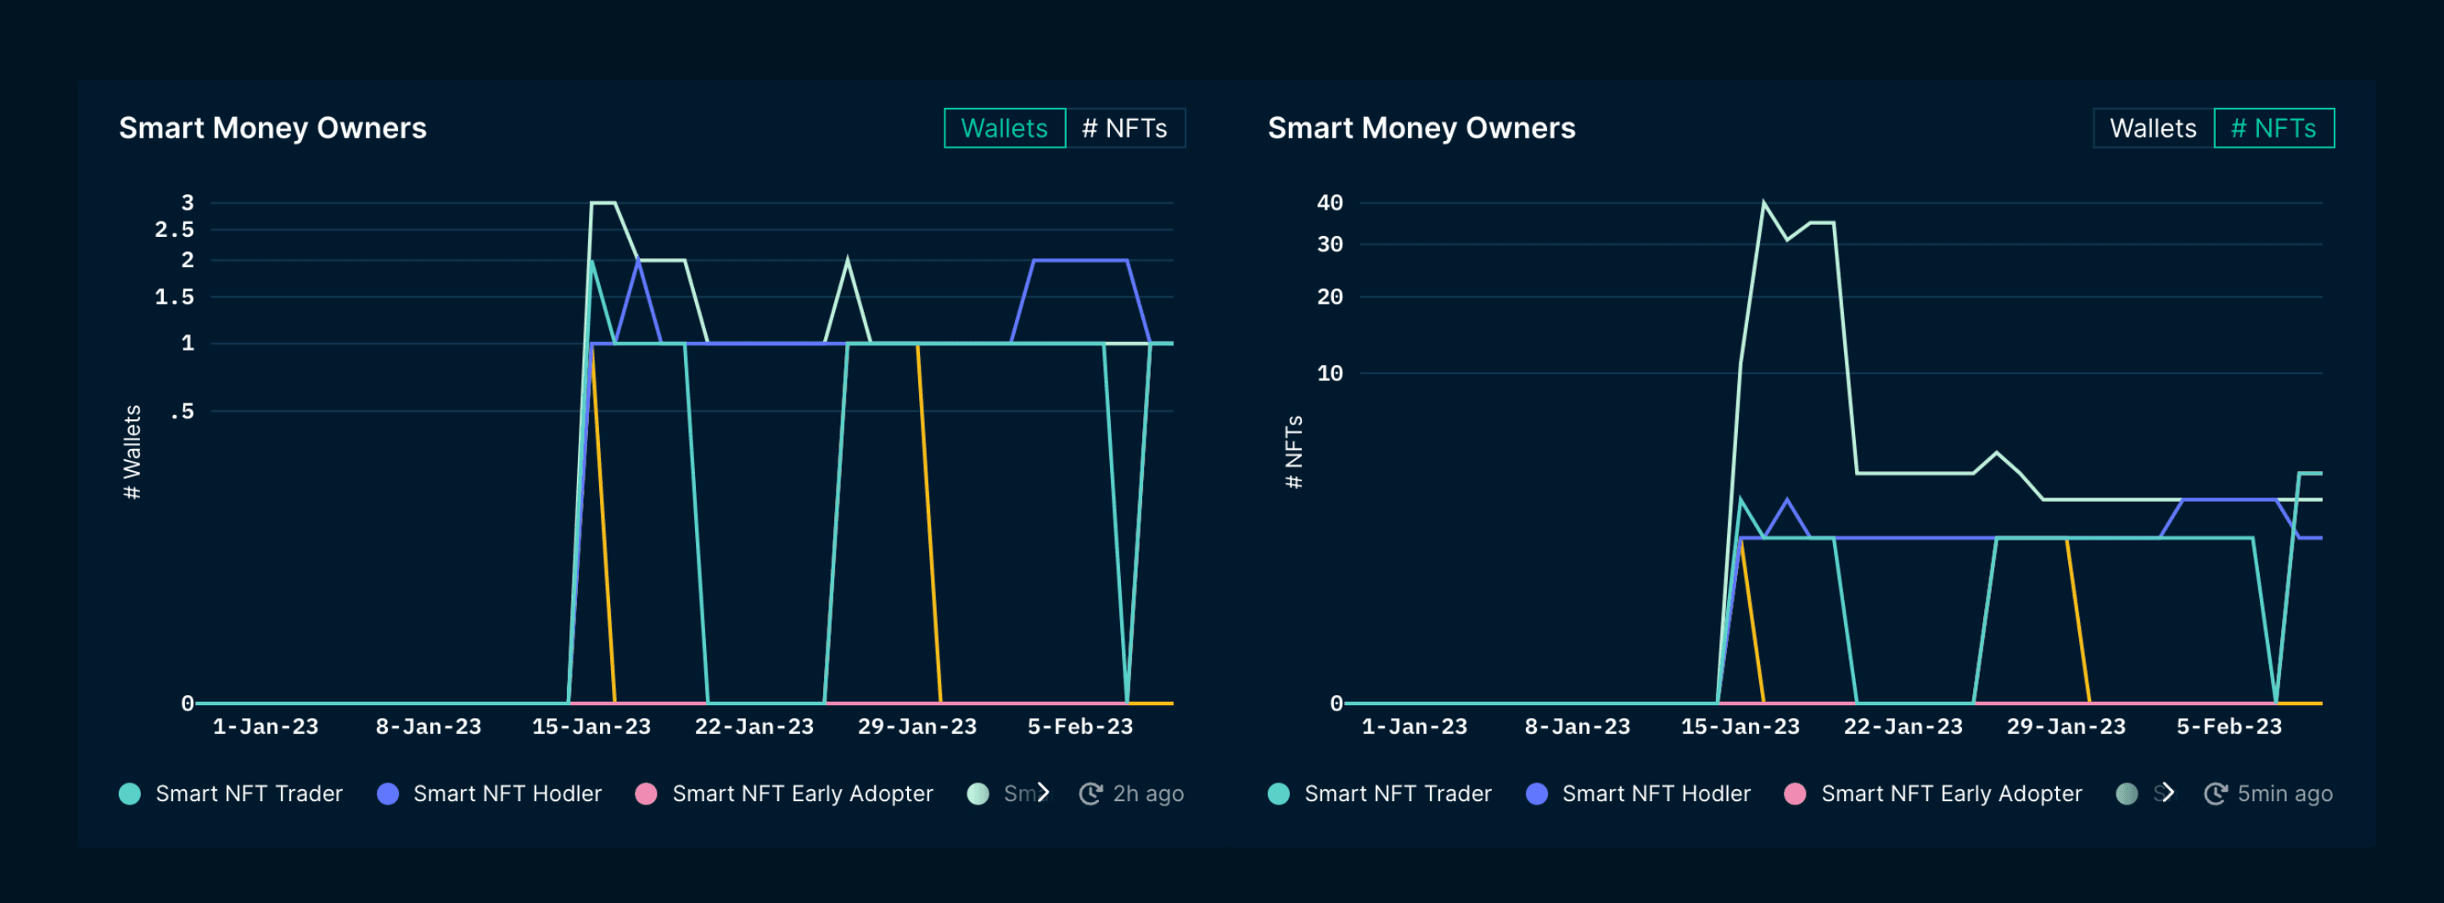
Task: Click pink Early Adopter dot in right legend
Action: coord(1795,794)
